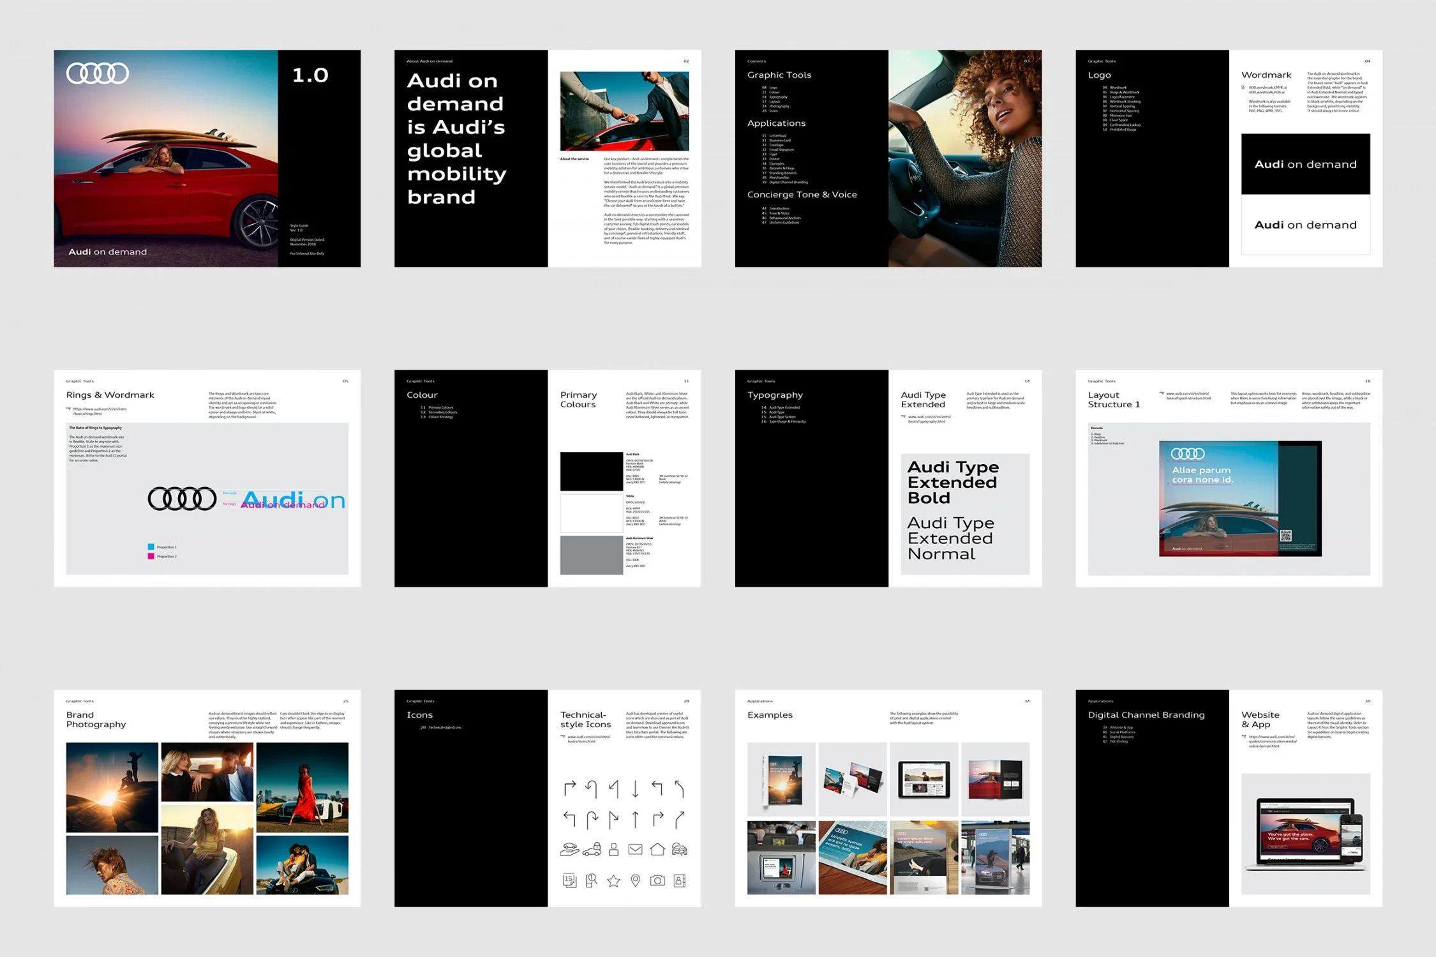Click the house home icon
The width and height of the screenshot is (1436, 957).
coord(657,849)
